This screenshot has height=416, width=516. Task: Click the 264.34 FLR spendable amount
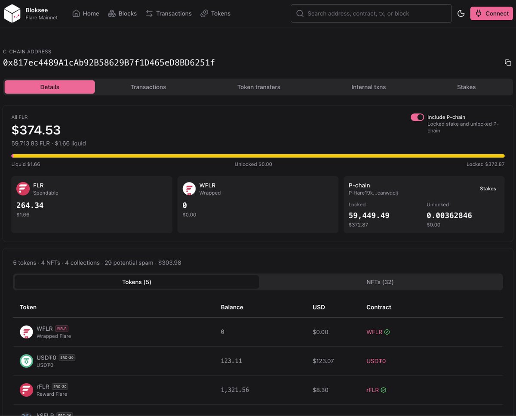[x=30, y=205]
